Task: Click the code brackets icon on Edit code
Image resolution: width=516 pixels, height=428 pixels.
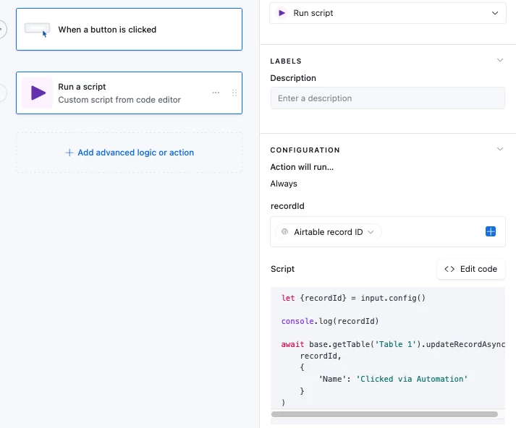Action: pyautogui.click(x=449, y=269)
